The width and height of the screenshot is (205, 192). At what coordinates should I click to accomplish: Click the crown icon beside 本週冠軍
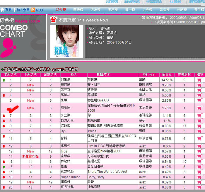pyautogui.click(x=54, y=19)
